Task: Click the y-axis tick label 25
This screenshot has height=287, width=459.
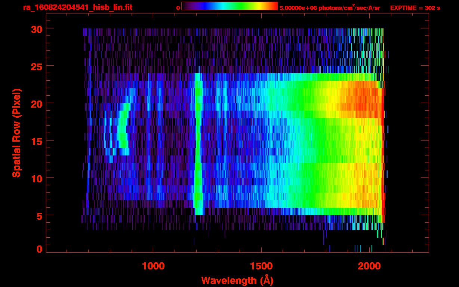Action: pos(36,66)
